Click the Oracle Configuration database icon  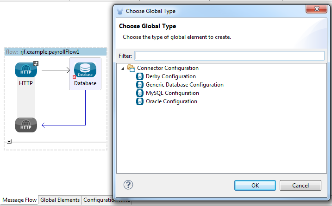[x=140, y=101]
